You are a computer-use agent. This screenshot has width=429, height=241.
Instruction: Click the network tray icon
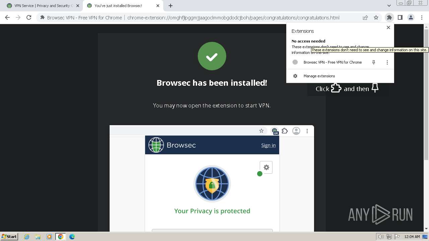389,237
